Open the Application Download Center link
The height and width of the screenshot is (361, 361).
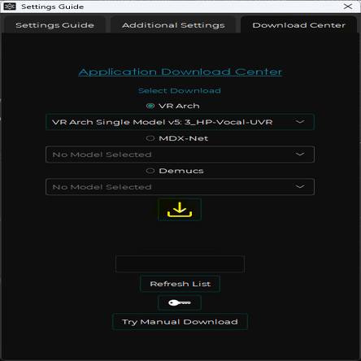[x=180, y=72]
